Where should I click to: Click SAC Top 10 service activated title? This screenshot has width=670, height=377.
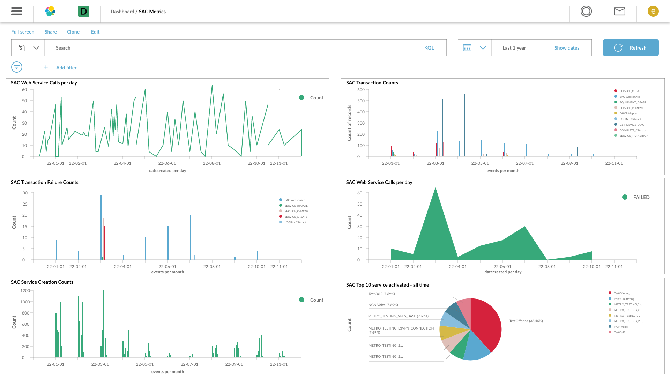click(387, 285)
